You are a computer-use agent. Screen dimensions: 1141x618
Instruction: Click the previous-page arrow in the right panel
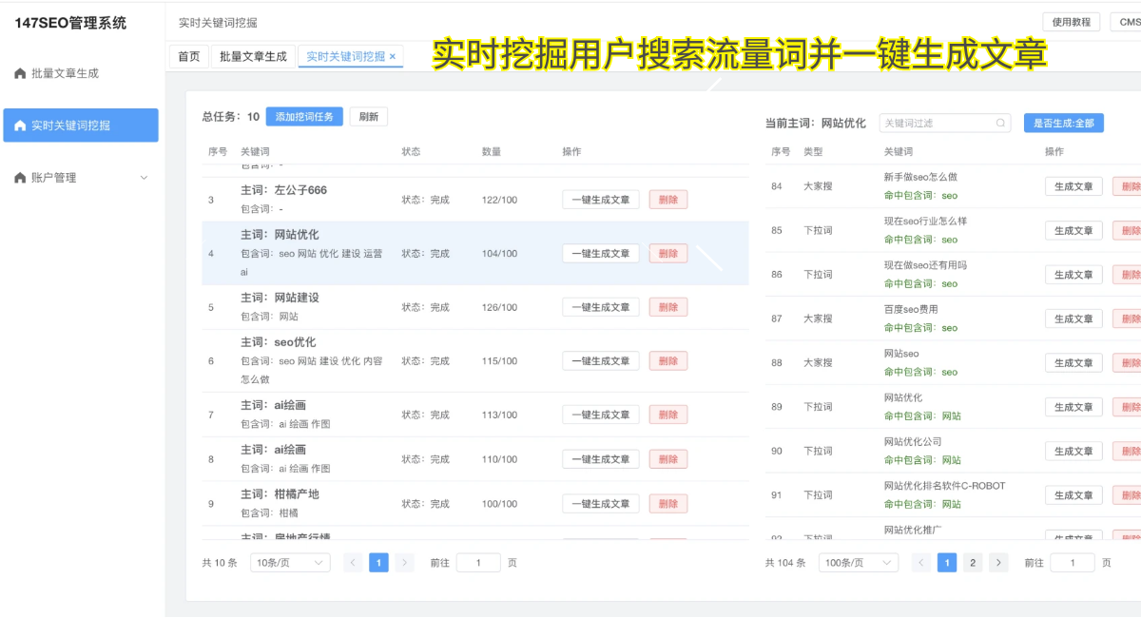tap(920, 563)
